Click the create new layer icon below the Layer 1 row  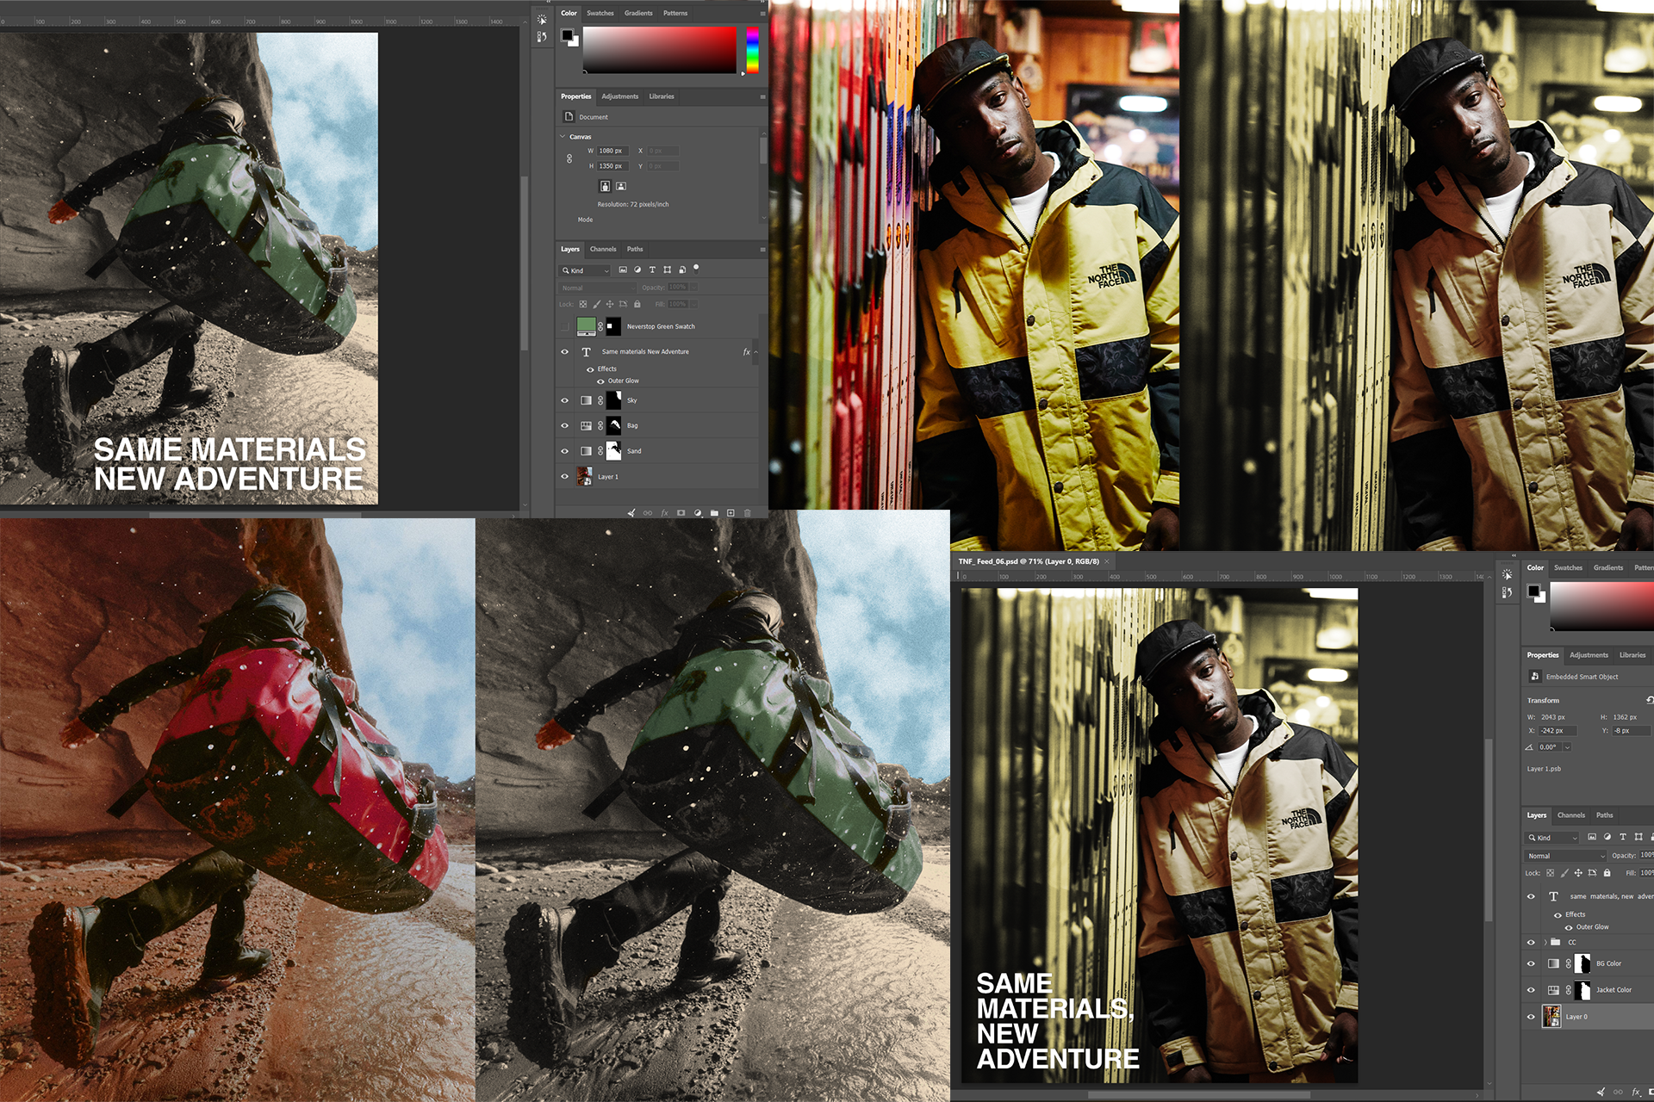point(731,513)
